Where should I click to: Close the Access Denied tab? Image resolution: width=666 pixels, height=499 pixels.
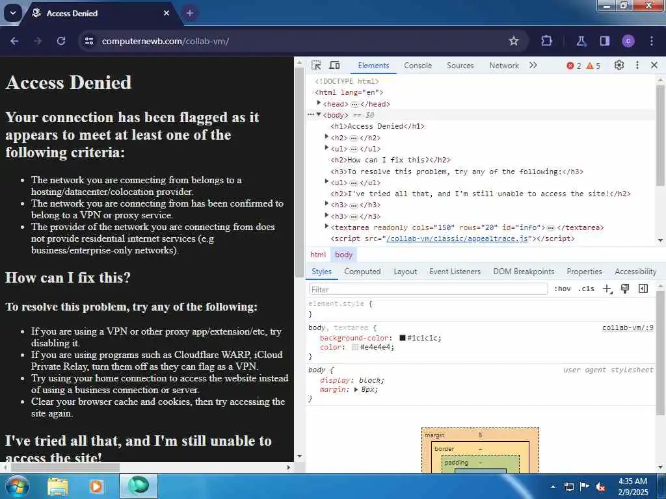pyautogui.click(x=166, y=13)
